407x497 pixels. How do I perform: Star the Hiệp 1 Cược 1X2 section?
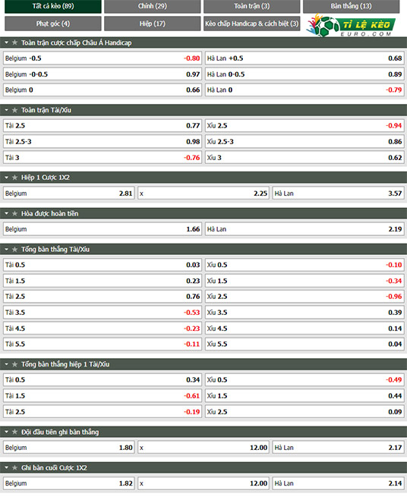(x=14, y=178)
